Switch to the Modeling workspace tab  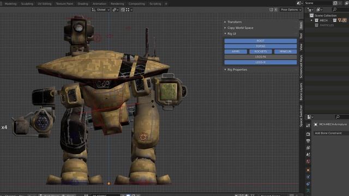(x=10, y=4)
